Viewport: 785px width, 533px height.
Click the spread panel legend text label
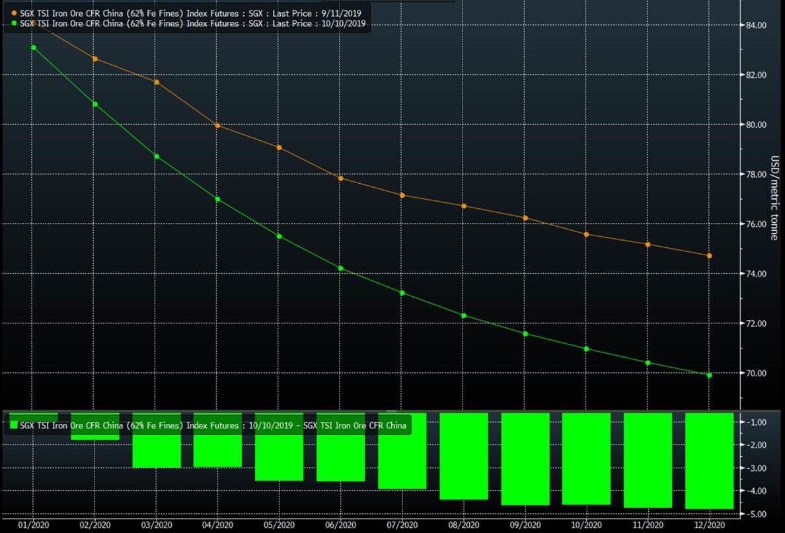213,425
